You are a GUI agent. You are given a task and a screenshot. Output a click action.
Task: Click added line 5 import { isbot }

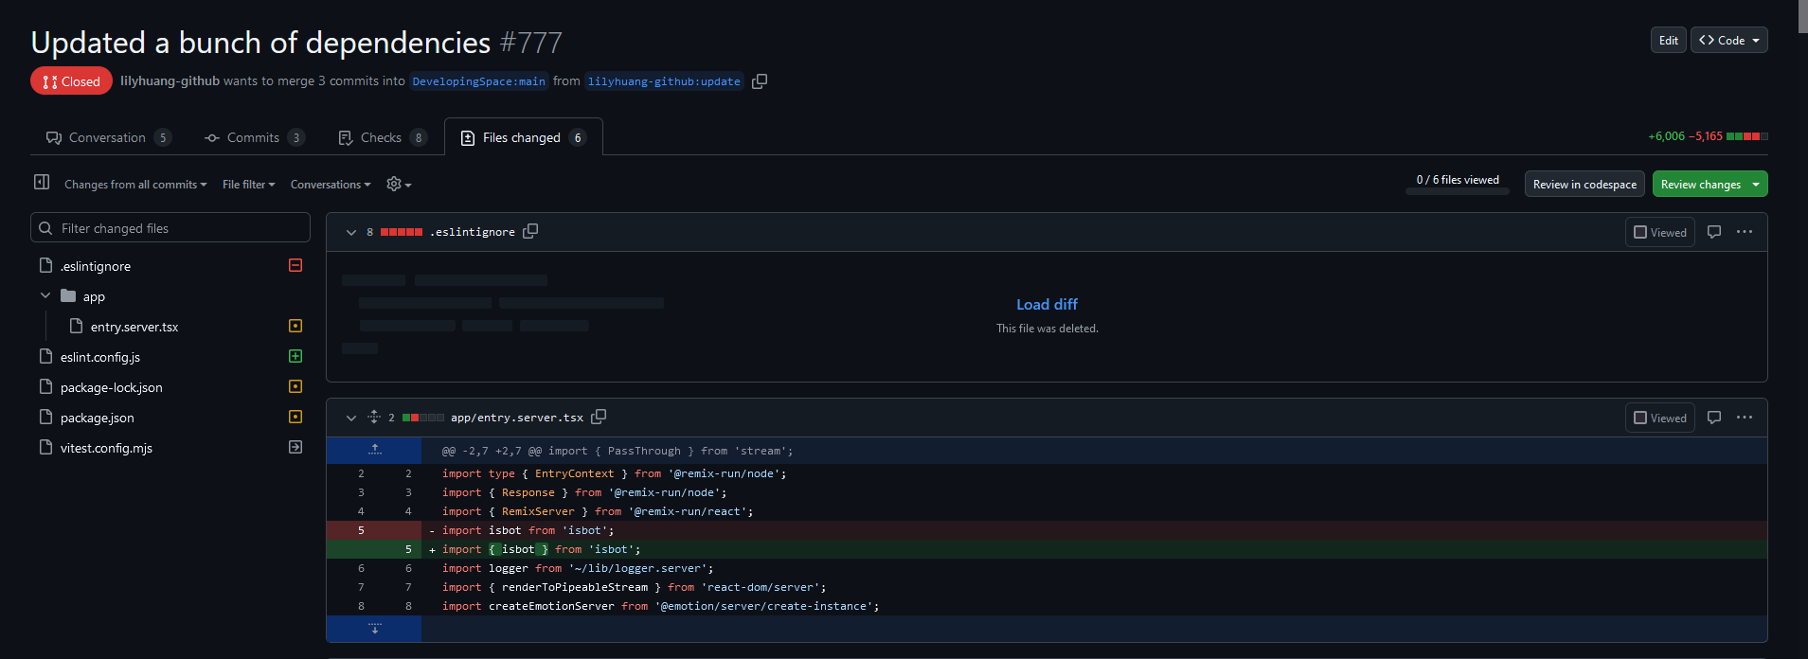[1047, 549]
